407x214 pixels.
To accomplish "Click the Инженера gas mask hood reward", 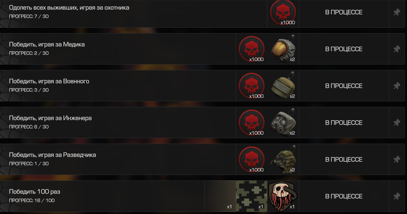I will click(283, 122).
